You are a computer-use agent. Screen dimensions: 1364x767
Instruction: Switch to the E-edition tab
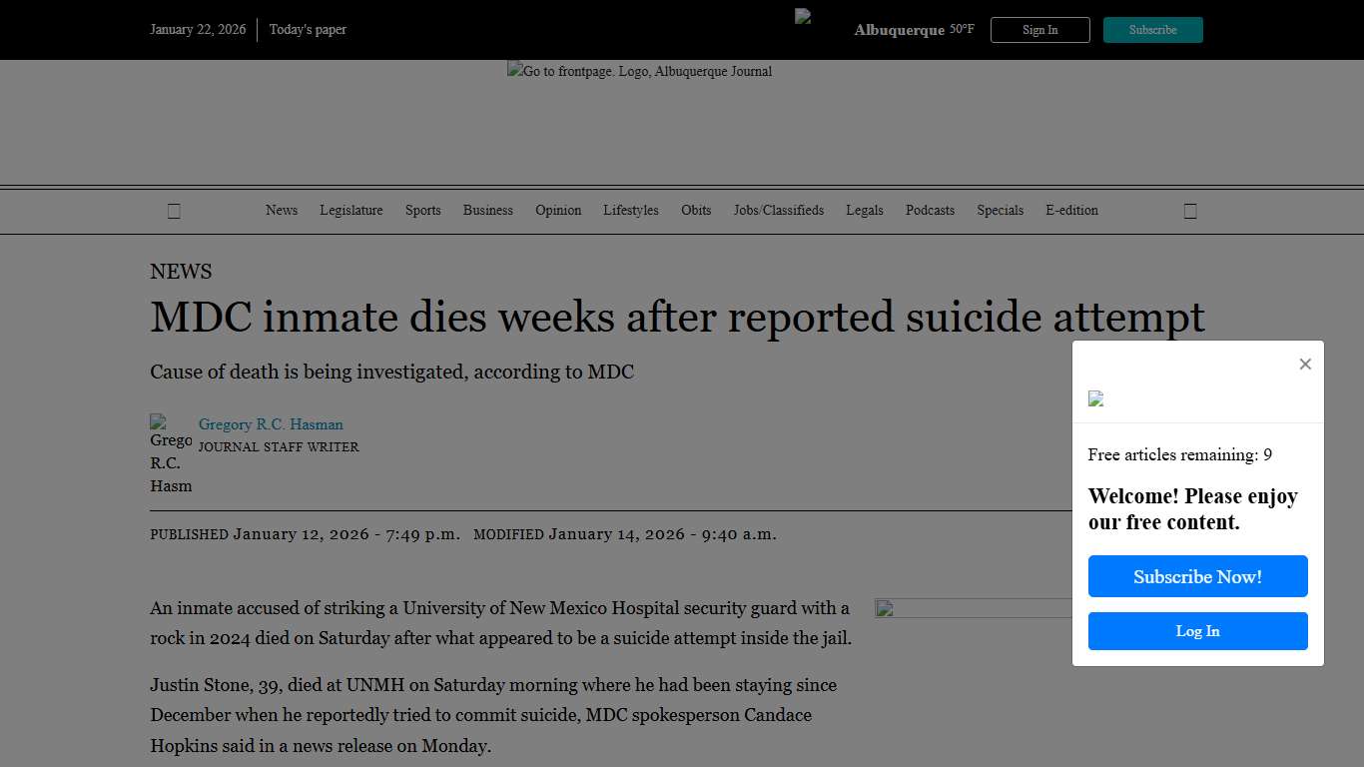[1071, 211]
